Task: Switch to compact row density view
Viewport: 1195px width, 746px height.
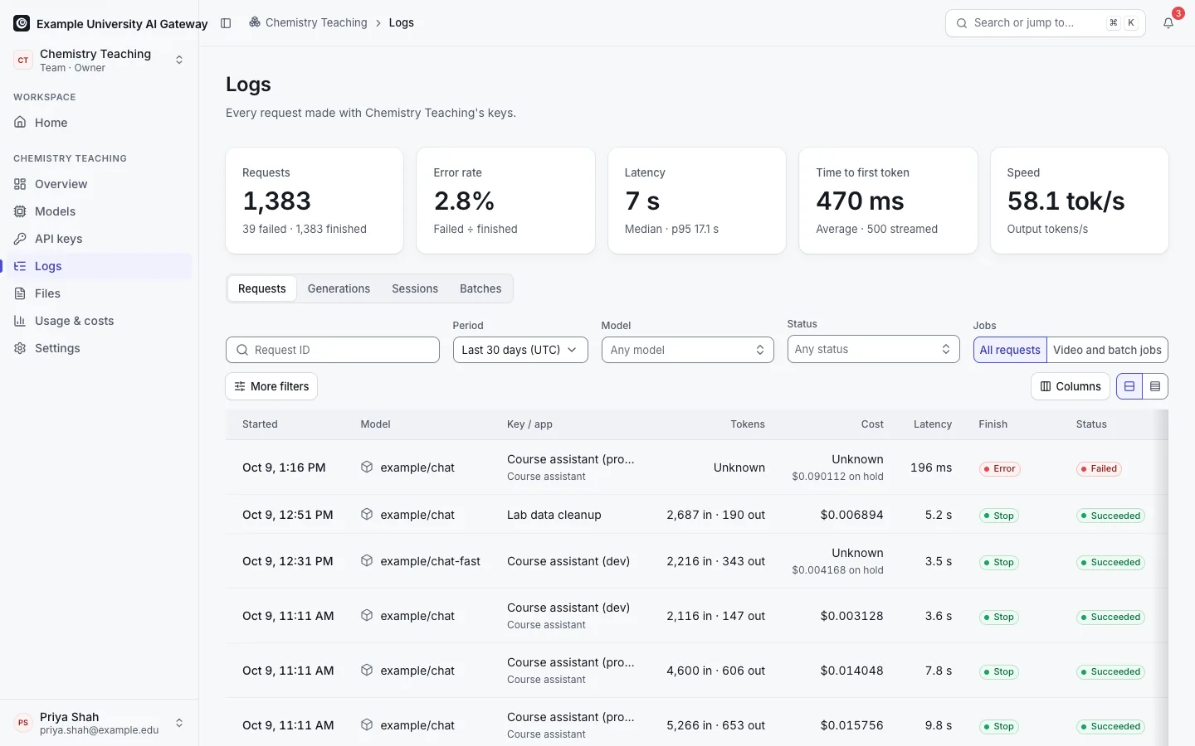Action: (x=1155, y=386)
